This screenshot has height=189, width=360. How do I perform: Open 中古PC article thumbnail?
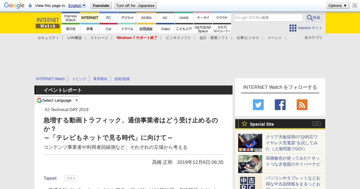pos(250,182)
